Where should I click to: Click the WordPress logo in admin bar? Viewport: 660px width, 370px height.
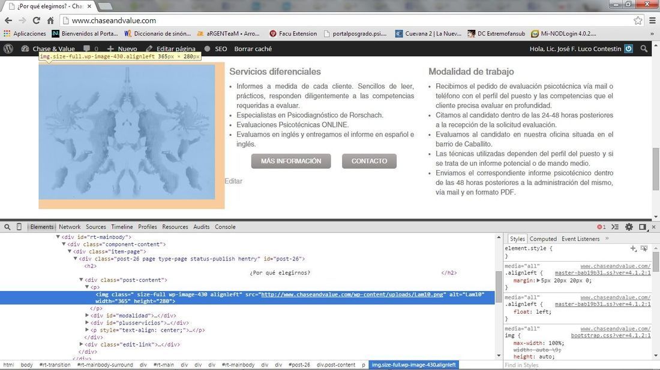click(8, 48)
